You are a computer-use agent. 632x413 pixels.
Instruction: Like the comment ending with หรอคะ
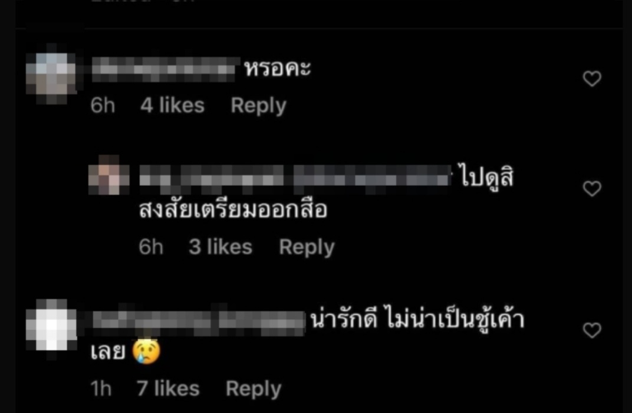pos(592,78)
